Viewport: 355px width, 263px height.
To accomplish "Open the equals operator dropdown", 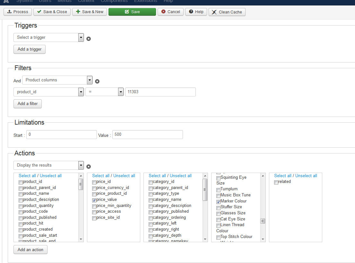I will (x=104, y=92).
